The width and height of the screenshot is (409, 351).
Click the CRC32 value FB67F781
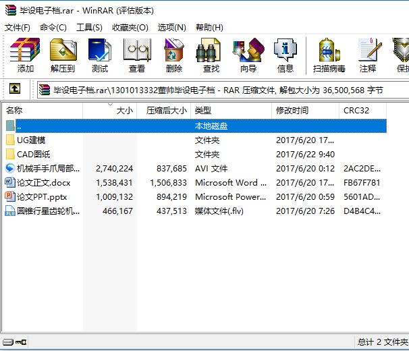tap(362, 182)
